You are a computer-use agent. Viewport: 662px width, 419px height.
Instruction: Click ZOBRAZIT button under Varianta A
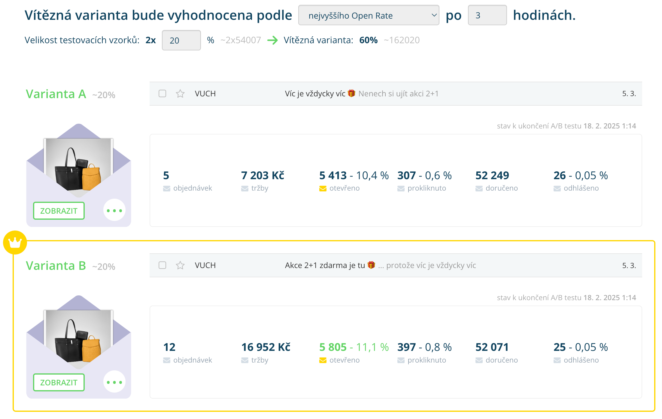coord(59,211)
